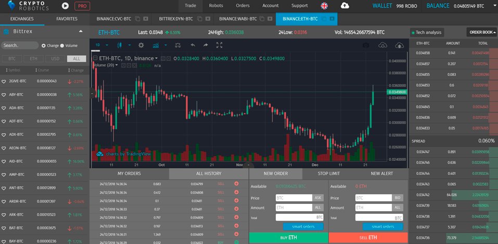
Task: Favorite ADA-BTC with its heart icon
Action: coord(4,108)
